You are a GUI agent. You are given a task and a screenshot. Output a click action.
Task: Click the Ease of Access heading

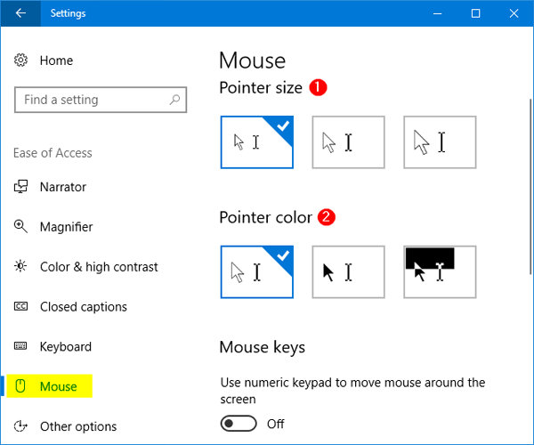pyautogui.click(x=53, y=153)
